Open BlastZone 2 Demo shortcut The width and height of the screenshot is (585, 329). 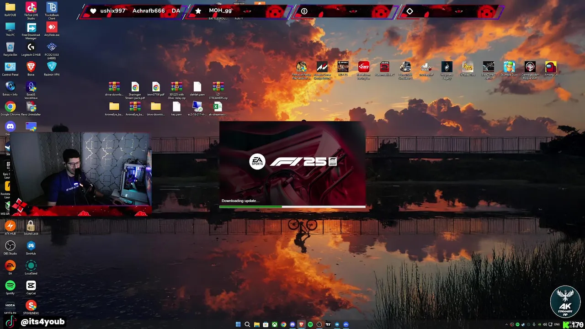pos(489,70)
